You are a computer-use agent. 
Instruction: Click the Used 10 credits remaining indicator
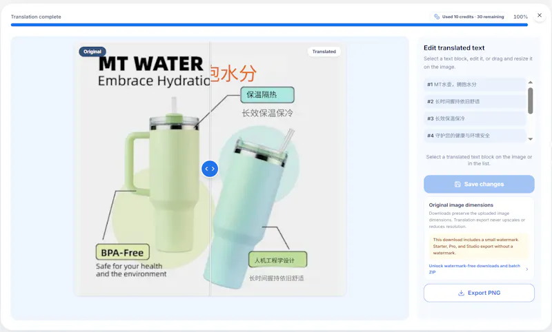click(x=469, y=17)
